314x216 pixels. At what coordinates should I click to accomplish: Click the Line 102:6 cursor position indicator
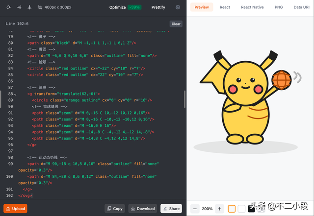(x=17, y=24)
